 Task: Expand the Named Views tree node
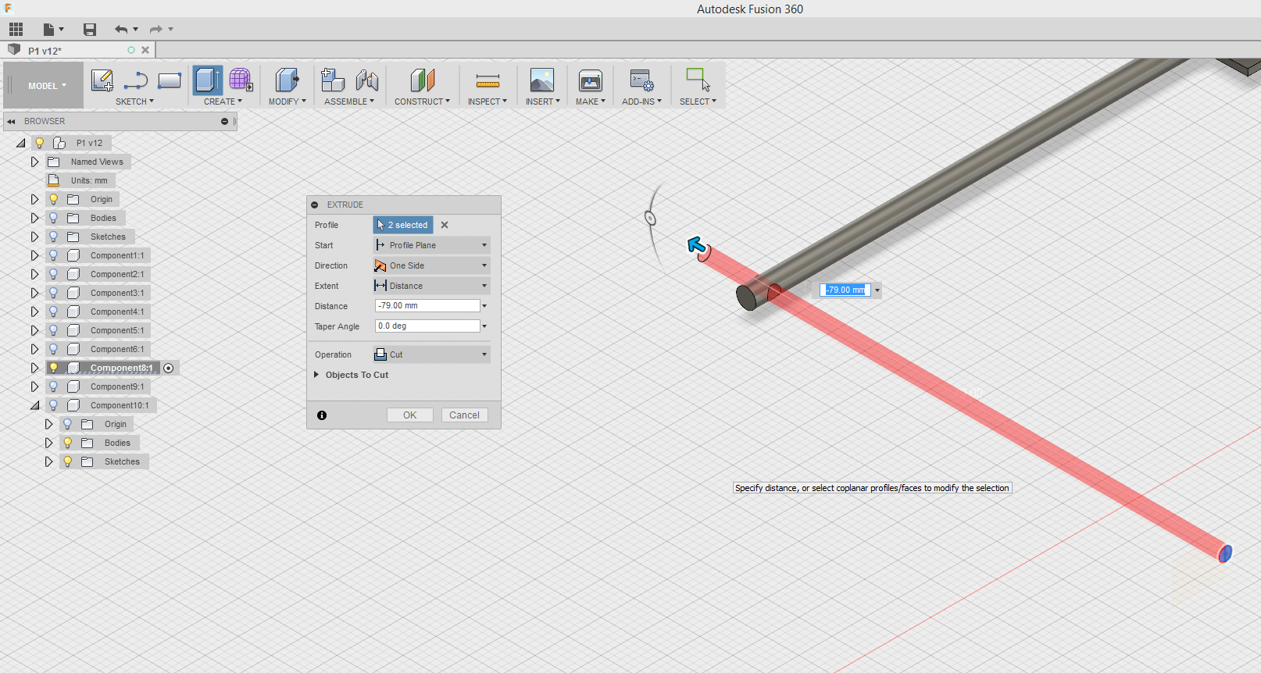point(34,162)
